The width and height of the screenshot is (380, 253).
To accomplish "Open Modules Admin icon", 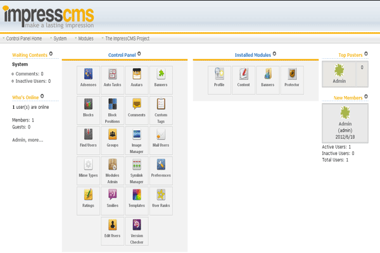I will point(113,171).
